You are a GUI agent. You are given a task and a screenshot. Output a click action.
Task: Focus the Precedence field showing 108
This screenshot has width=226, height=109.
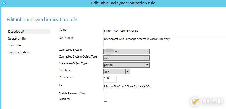pos(110,79)
